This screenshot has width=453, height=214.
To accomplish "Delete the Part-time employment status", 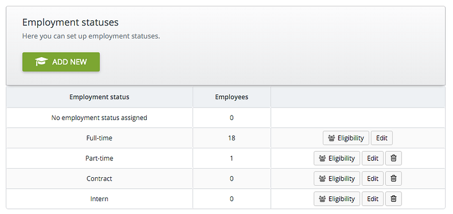I will point(394,159).
